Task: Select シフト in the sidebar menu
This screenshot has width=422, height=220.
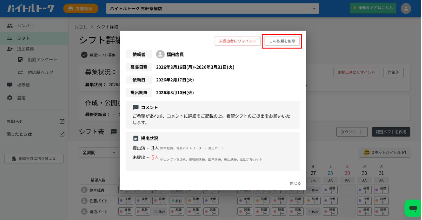Action: pos(34,38)
